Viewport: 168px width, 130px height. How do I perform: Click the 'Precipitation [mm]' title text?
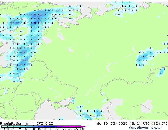pos(17,124)
